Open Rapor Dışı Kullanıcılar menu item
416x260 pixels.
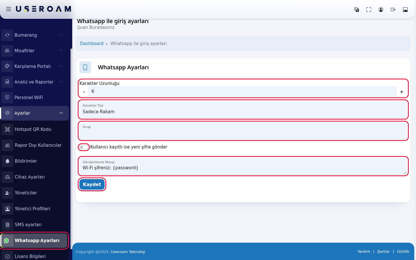(35, 145)
